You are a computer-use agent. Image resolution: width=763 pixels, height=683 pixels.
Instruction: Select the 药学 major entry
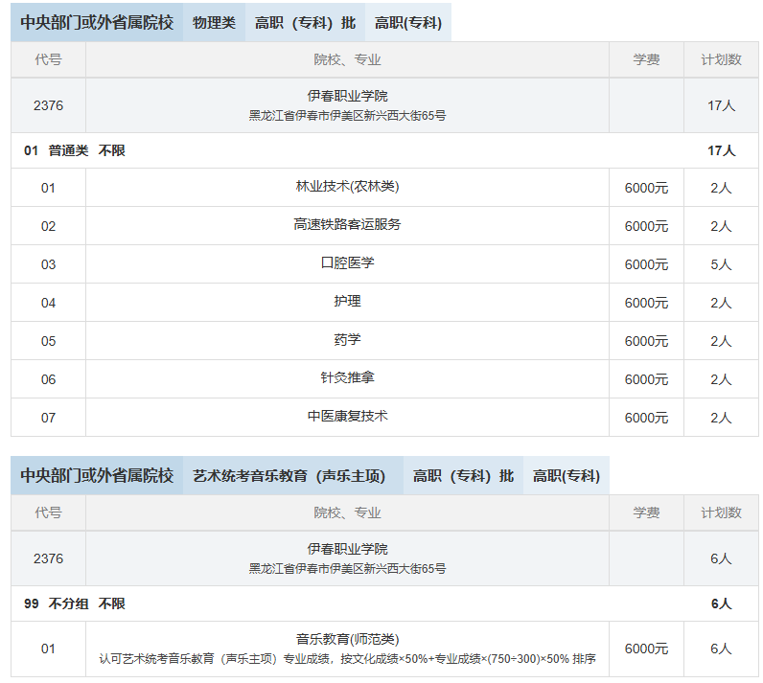tap(347, 340)
